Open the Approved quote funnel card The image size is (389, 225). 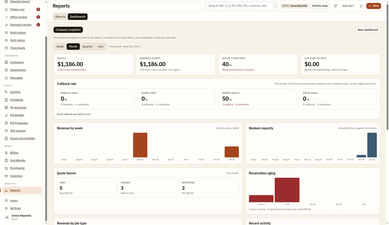[209, 188]
